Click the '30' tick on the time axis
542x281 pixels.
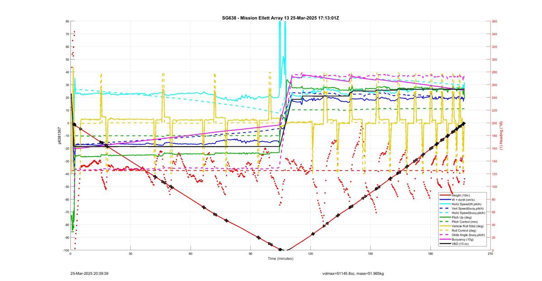point(130,254)
